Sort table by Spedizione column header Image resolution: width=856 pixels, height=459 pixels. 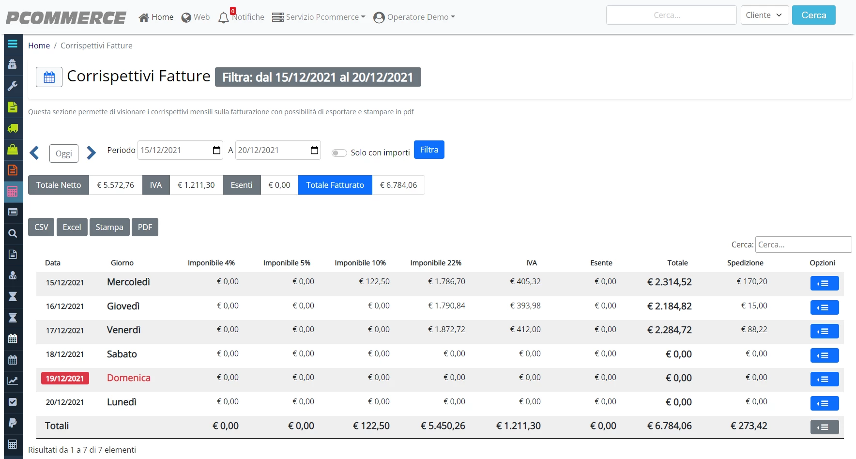tap(745, 263)
